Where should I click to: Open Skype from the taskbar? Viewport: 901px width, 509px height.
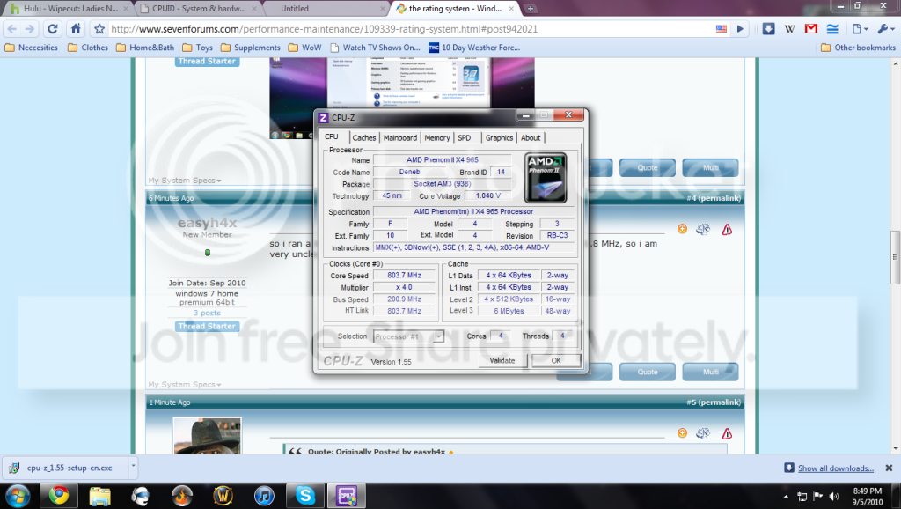tap(305, 496)
